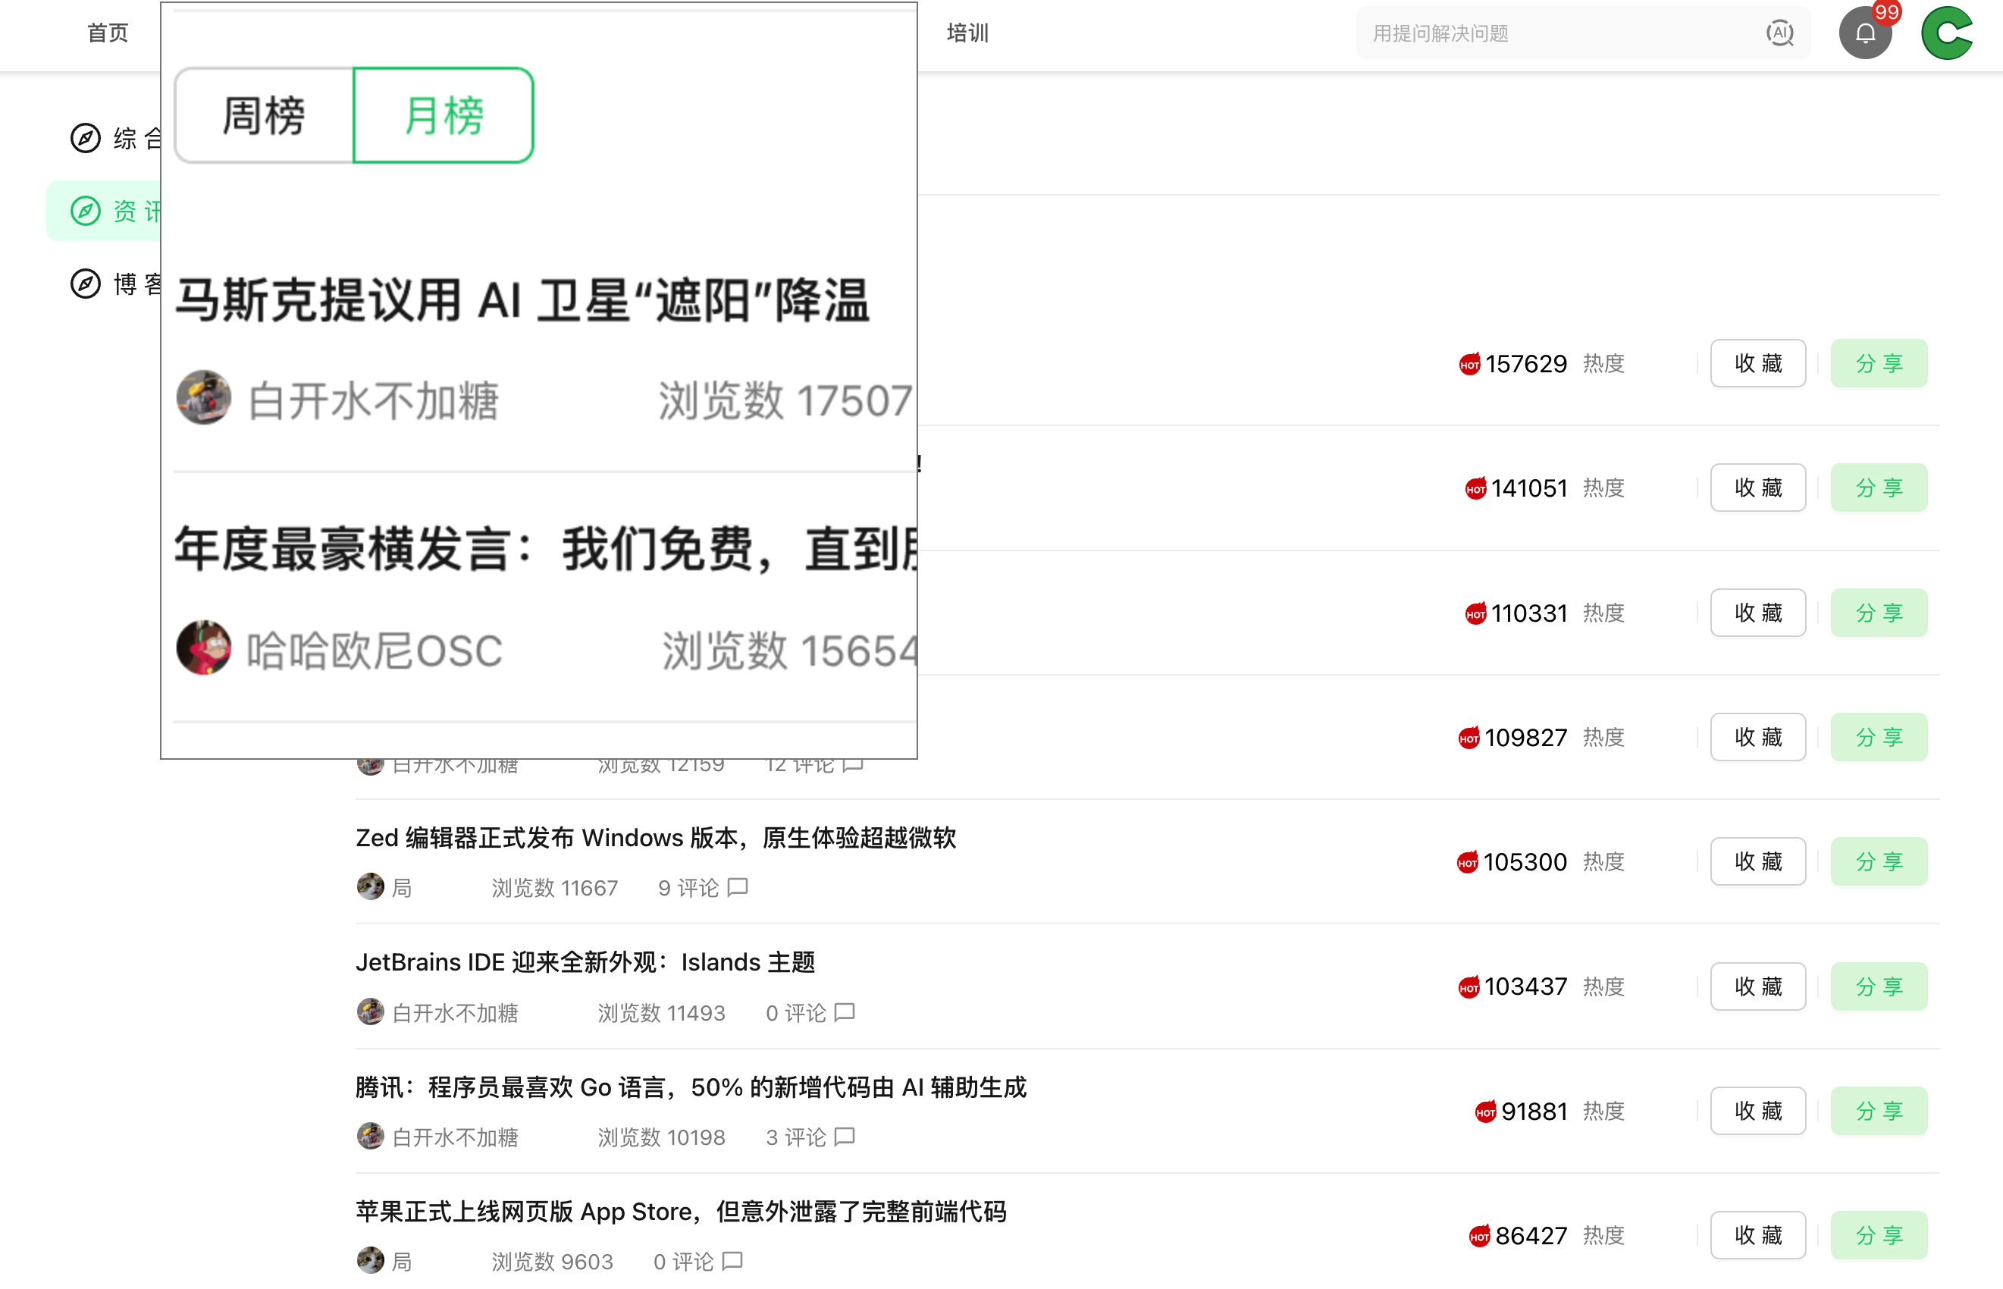Screen dimensions: 2003x1289
Task: Click the AI search icon in search box
Action: pyautogui.click(x=1779, y=33)
